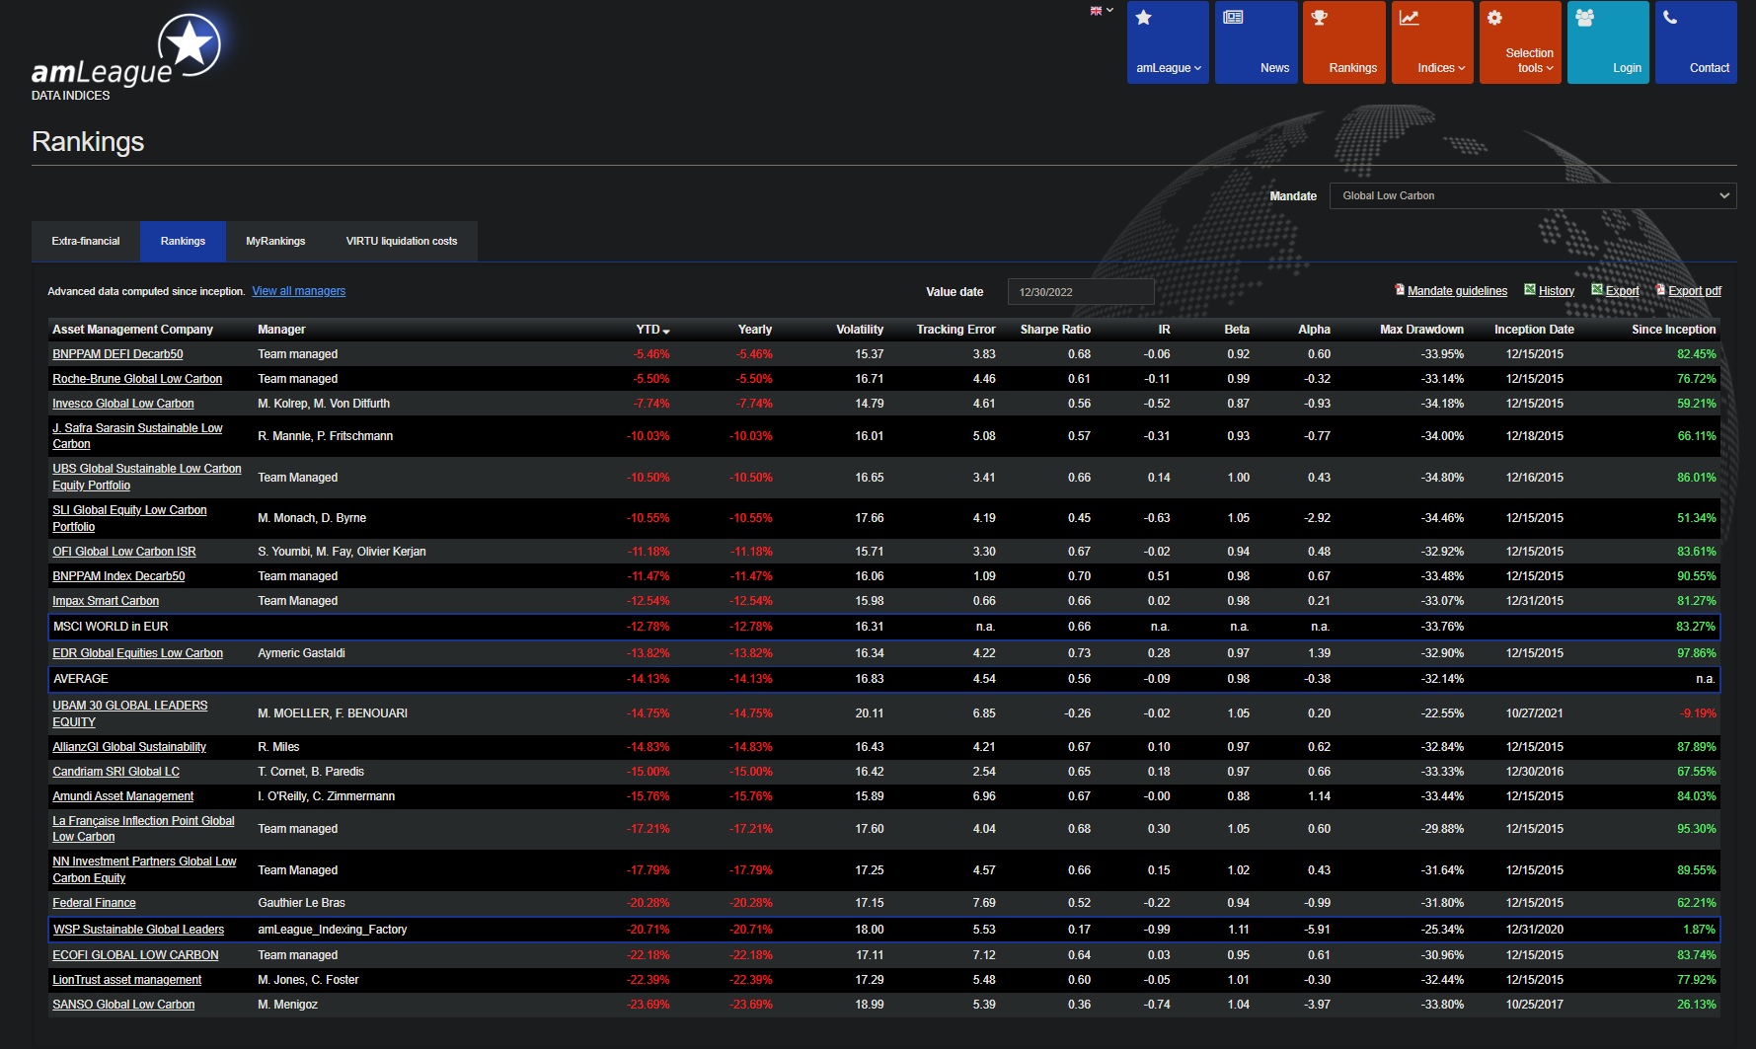This screenshot has width=1756, height=1049.
Task: Sort by Inception Date column
Action: 1534,330
